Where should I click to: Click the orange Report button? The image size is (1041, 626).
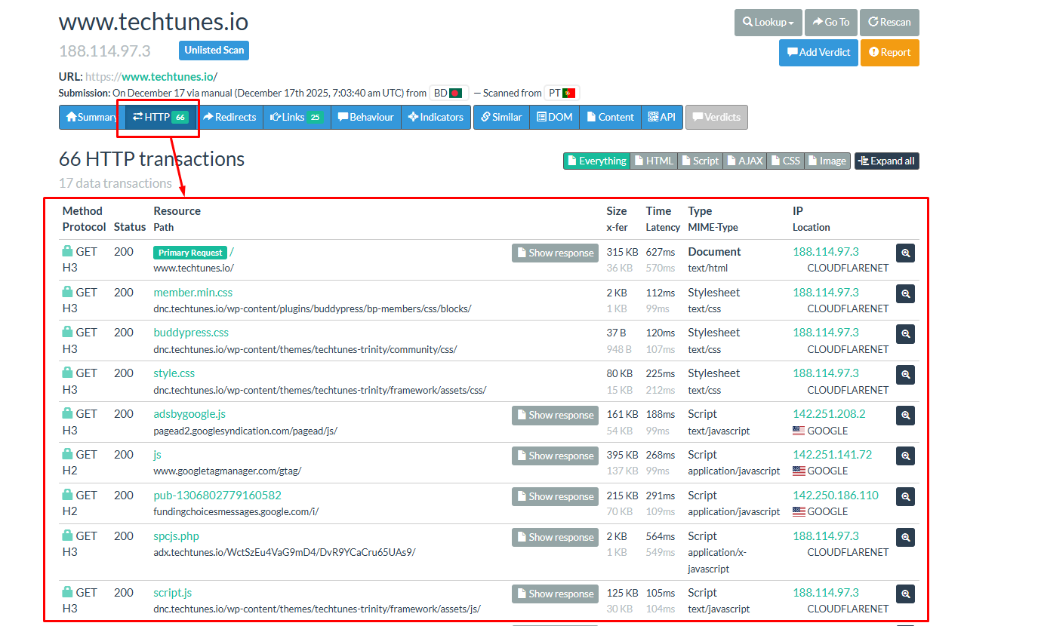[x=889, y=53]
